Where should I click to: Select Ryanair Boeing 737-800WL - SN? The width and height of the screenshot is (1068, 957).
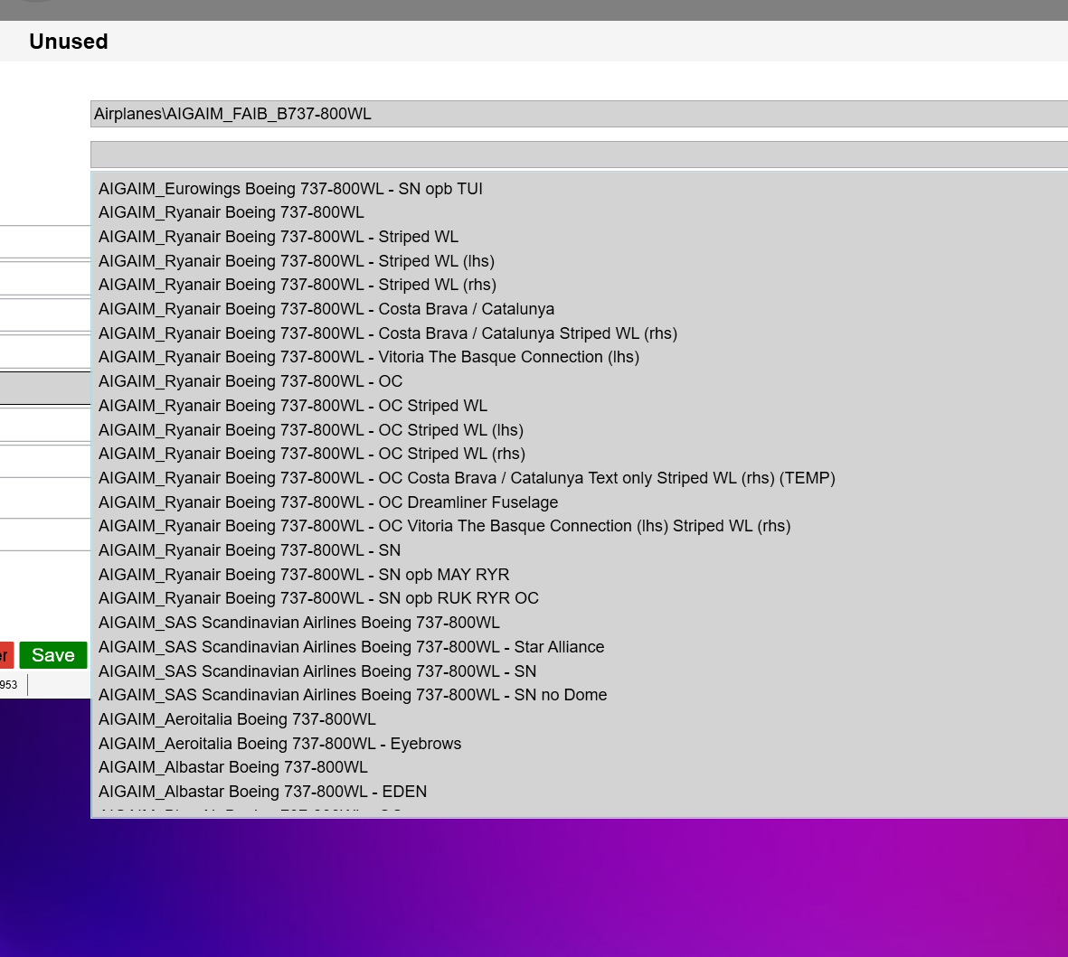tap(250, 550)
